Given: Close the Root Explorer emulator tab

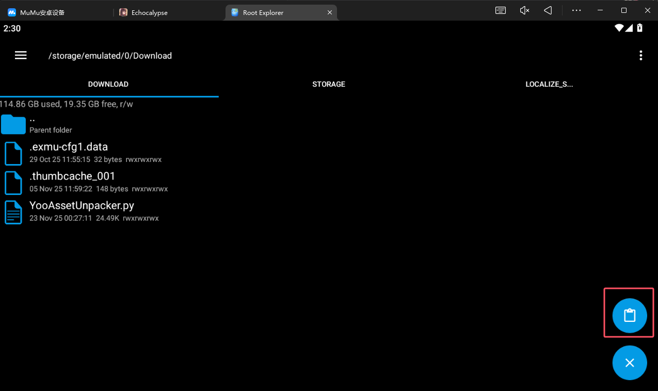Looking at the screenshot, I should (x=330, y=12).
